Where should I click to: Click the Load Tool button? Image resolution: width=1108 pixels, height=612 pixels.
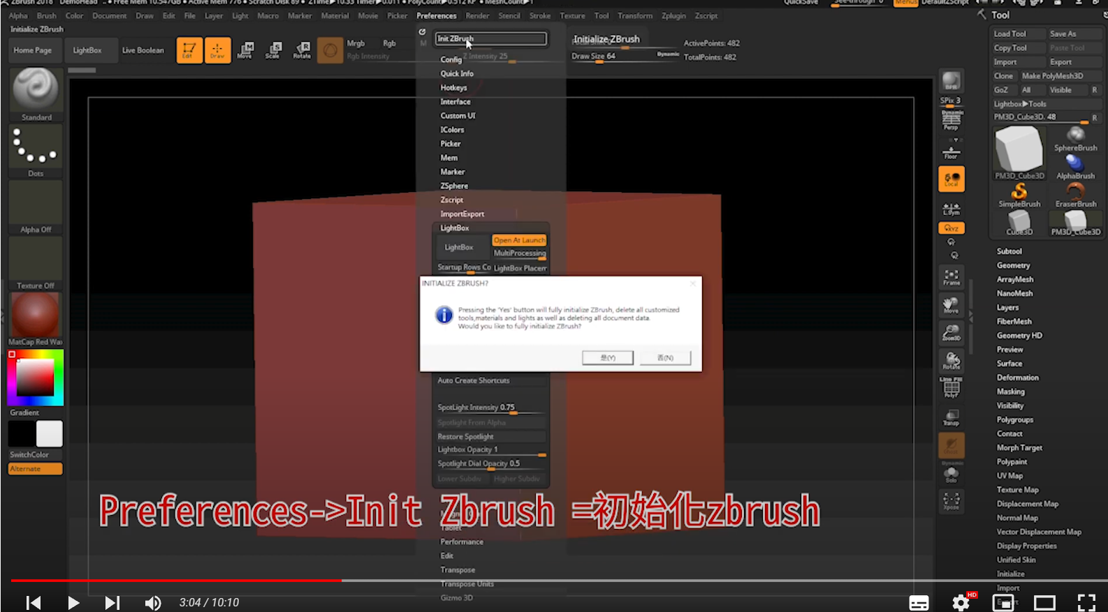(1018, 33)
